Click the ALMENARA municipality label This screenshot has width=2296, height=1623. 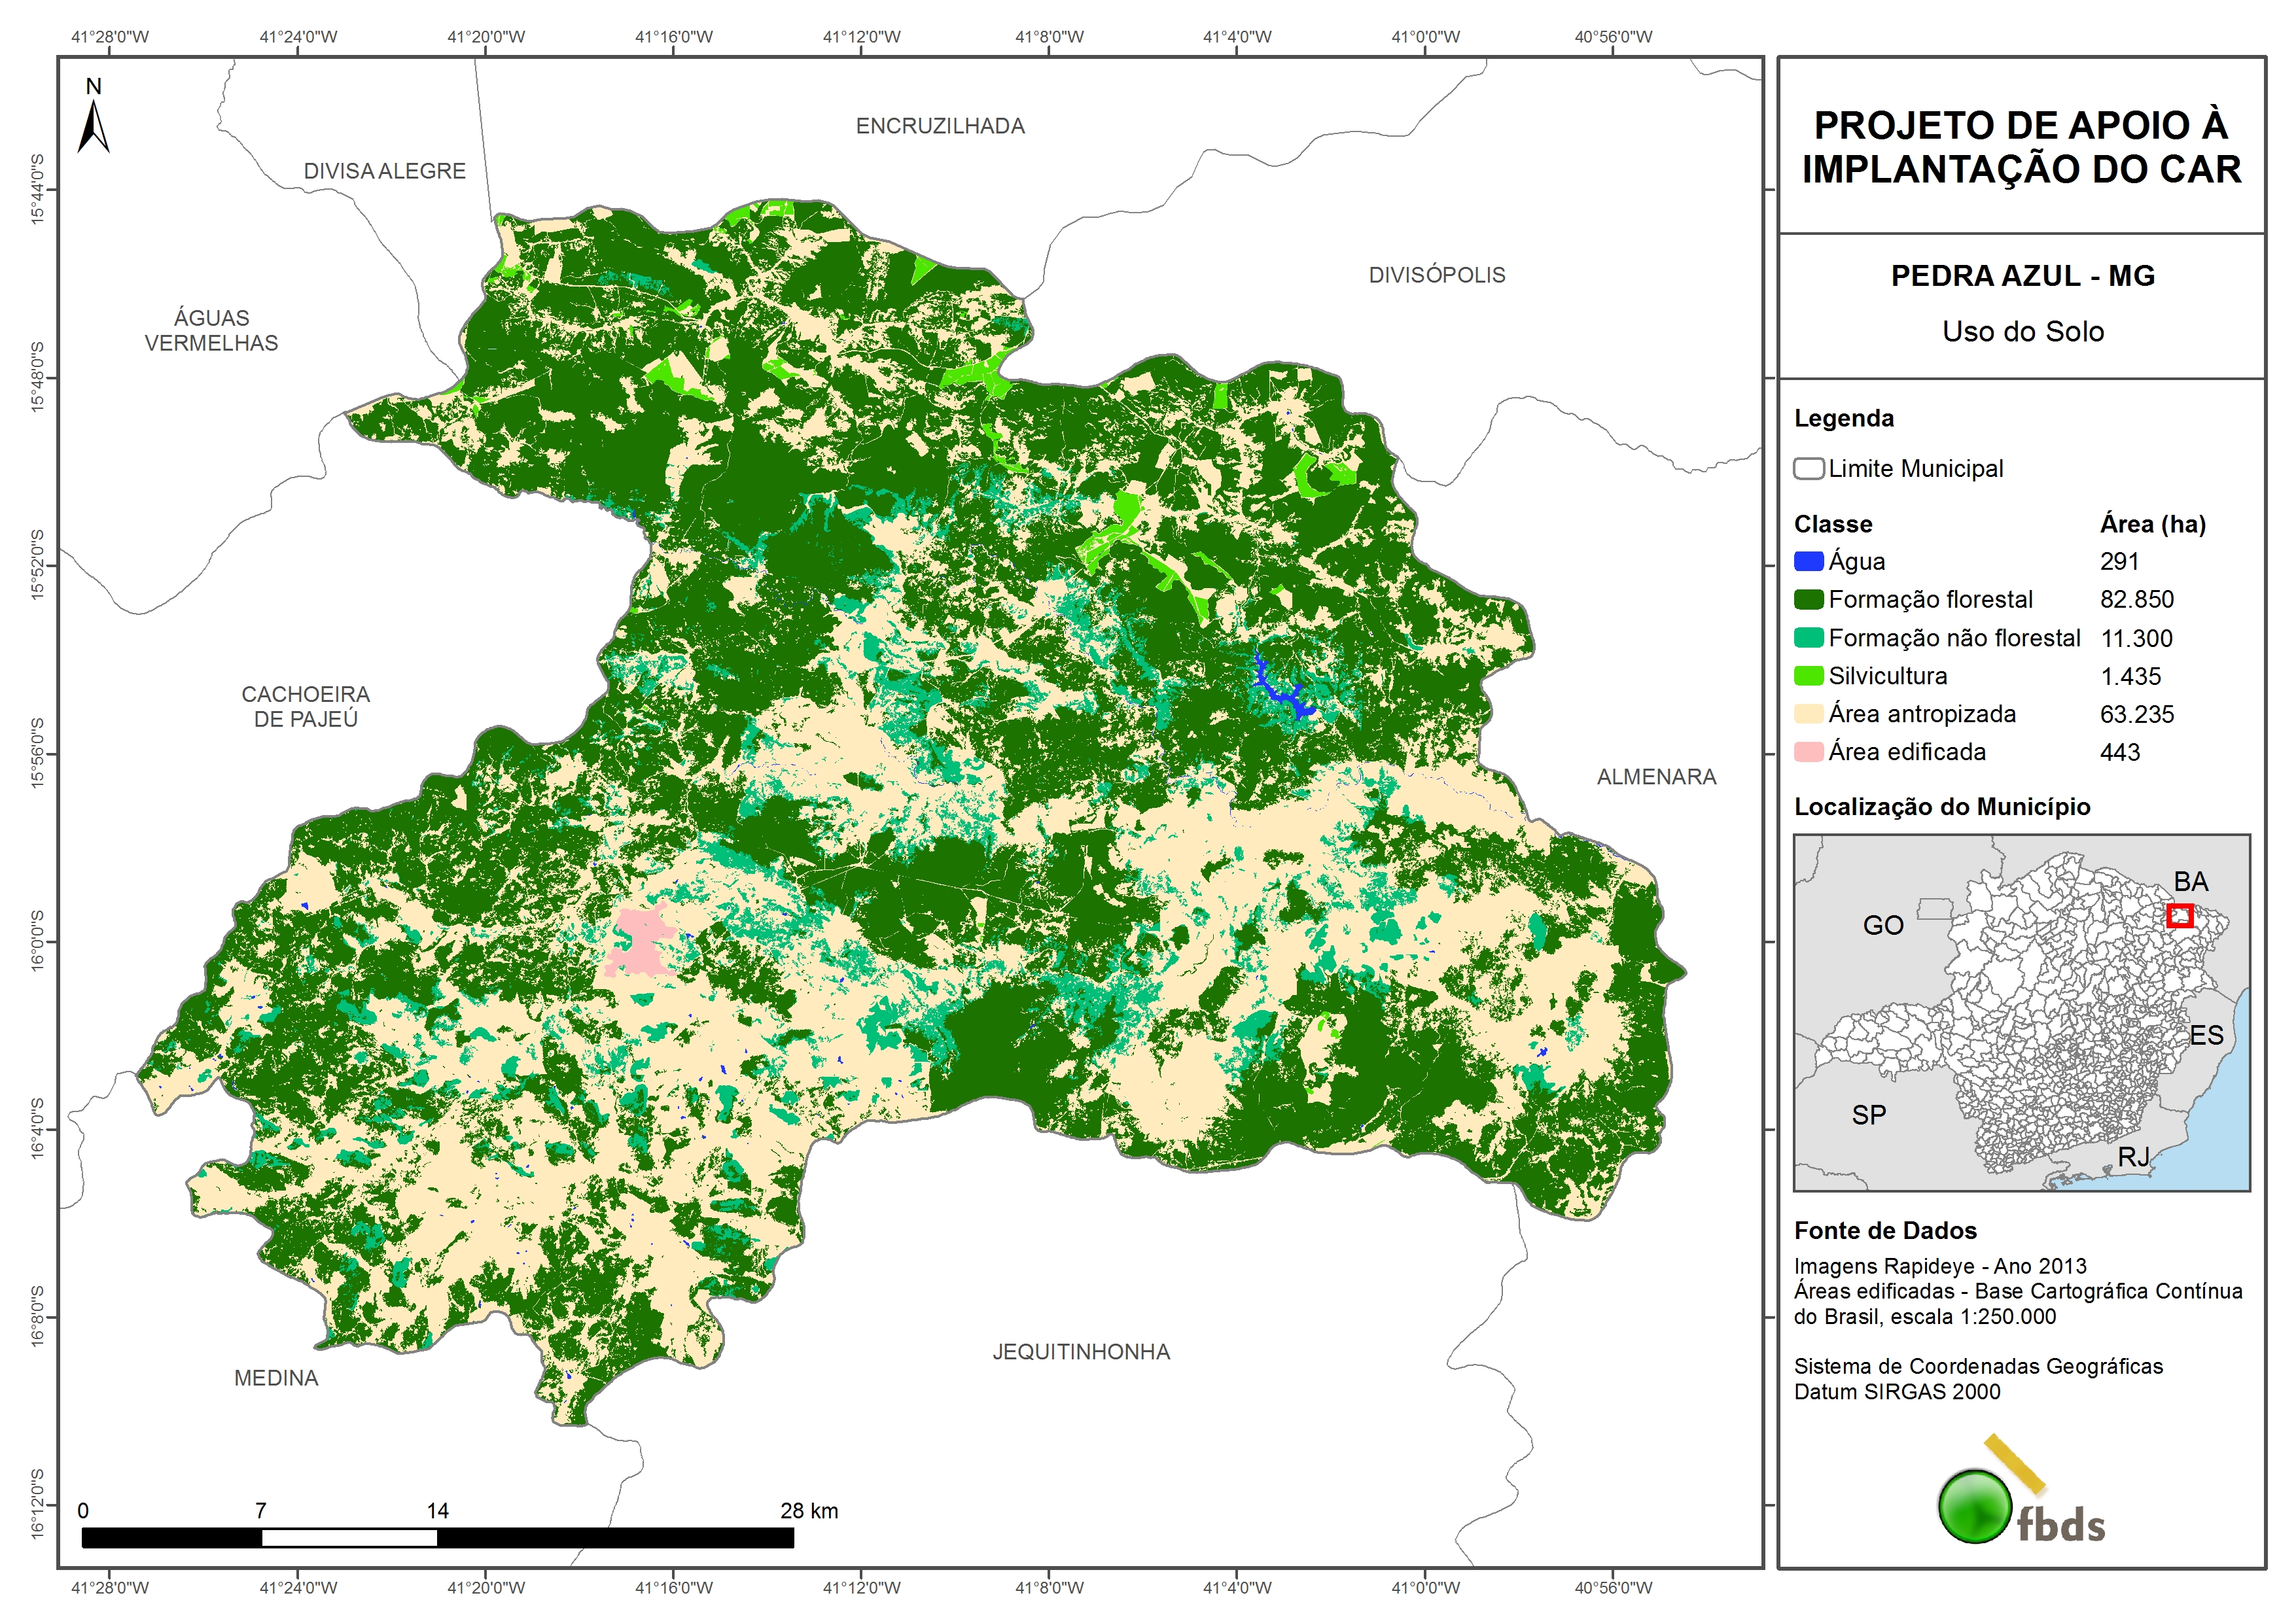(x=1656, y=777)
